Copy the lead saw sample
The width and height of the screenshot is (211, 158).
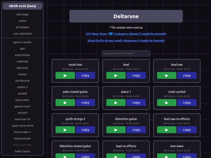click(x=187, y=75)
